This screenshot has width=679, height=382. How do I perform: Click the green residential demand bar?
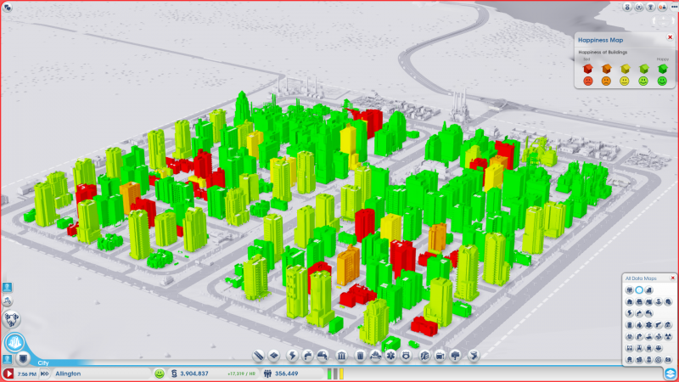[x=329, y=374]
